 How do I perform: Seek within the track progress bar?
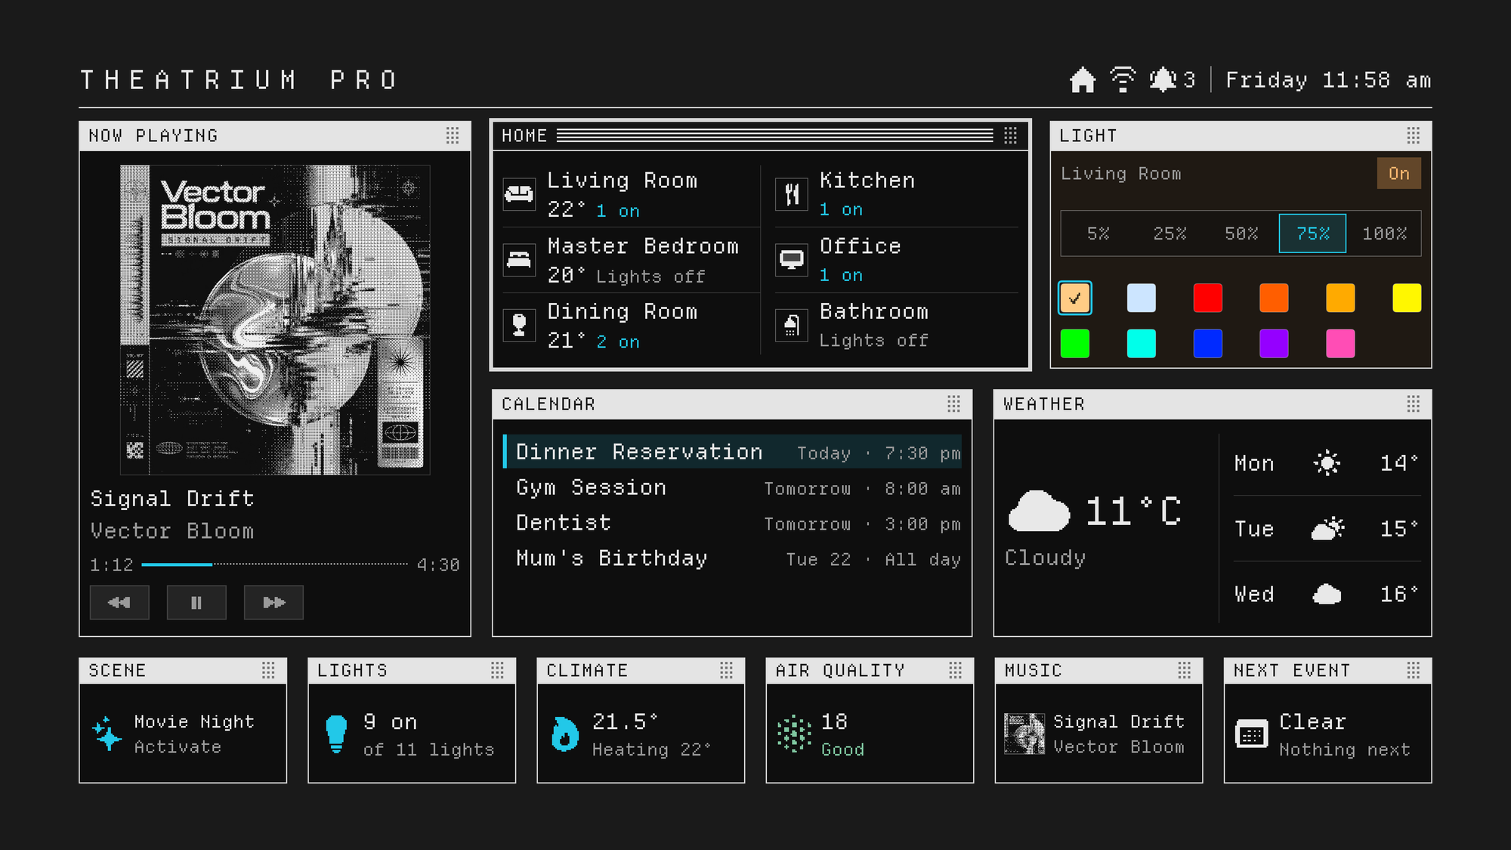274,564
